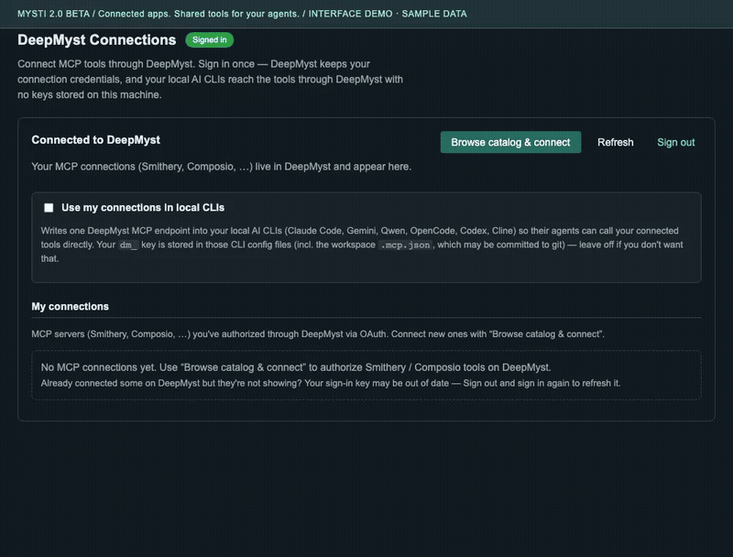The image size is (733, 557).
Task: Click the Browse catalog & connect button
Action: [510, 142]
